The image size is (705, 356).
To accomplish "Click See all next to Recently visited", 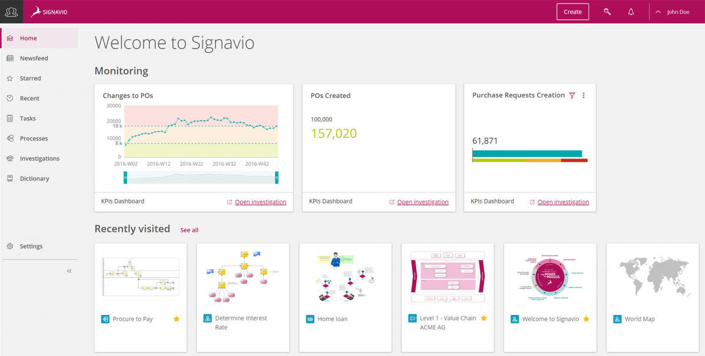I will [189, 230].
